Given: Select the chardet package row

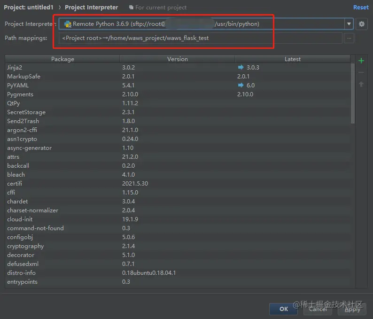Looking at the screenshot, I should (178, 201).
